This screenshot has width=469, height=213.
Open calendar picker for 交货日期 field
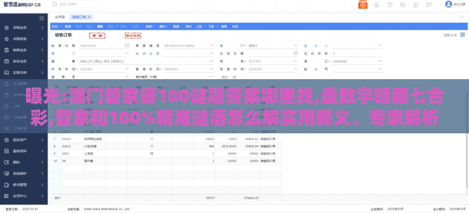coord(295,53)
